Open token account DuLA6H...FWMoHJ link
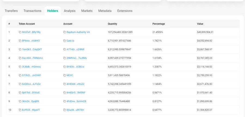This screenshot has height=117, width=245. 32,58
